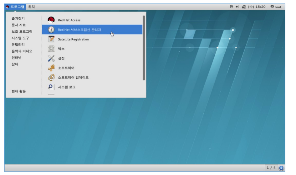The width and height of the screenshot is (296, 175).
Task: Click the 소프트웨어 업데이트 icon
Action: click(x=51, y=77)
